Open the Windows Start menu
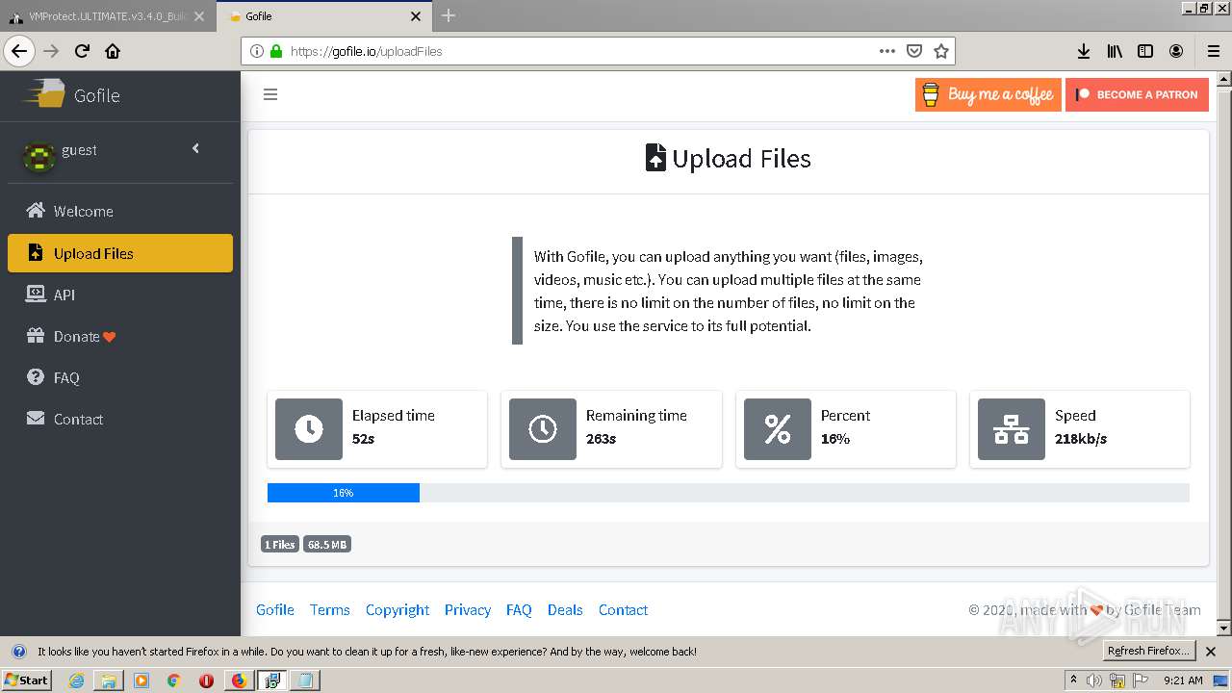The height and width of the screenshot is (693, 1232). (27, 680)
